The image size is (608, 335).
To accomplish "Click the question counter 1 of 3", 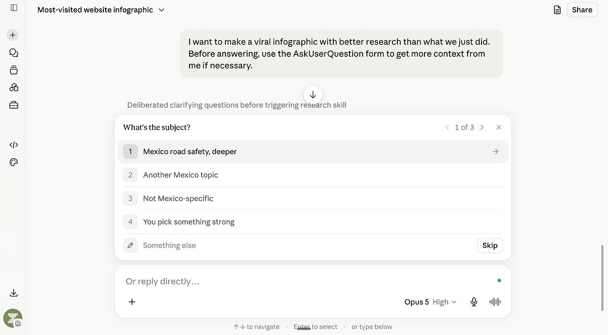I will pyautogui.click(x=464, y=127).
